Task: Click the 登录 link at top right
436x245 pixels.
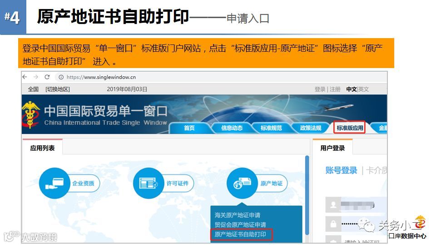Action: 320,89
